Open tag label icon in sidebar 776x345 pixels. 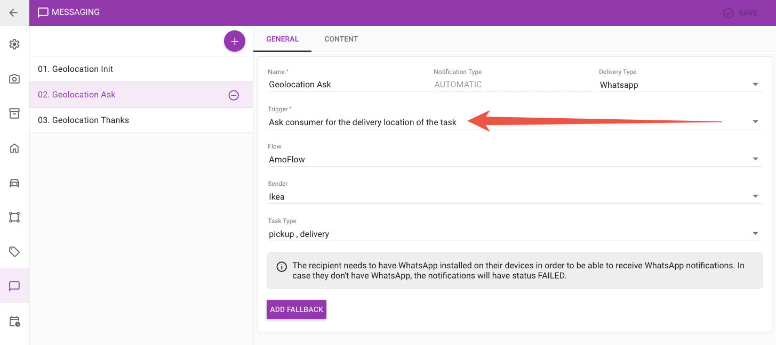pos(14,251)
